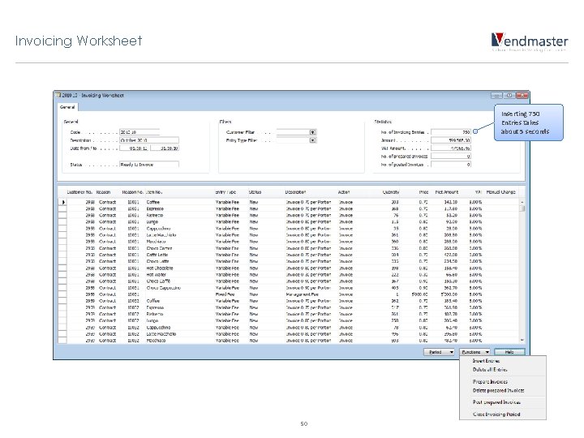Choose Prepare Invoices from the menu
The width and height of the screenshot is (584, 438).
click(x=490, y=382)
